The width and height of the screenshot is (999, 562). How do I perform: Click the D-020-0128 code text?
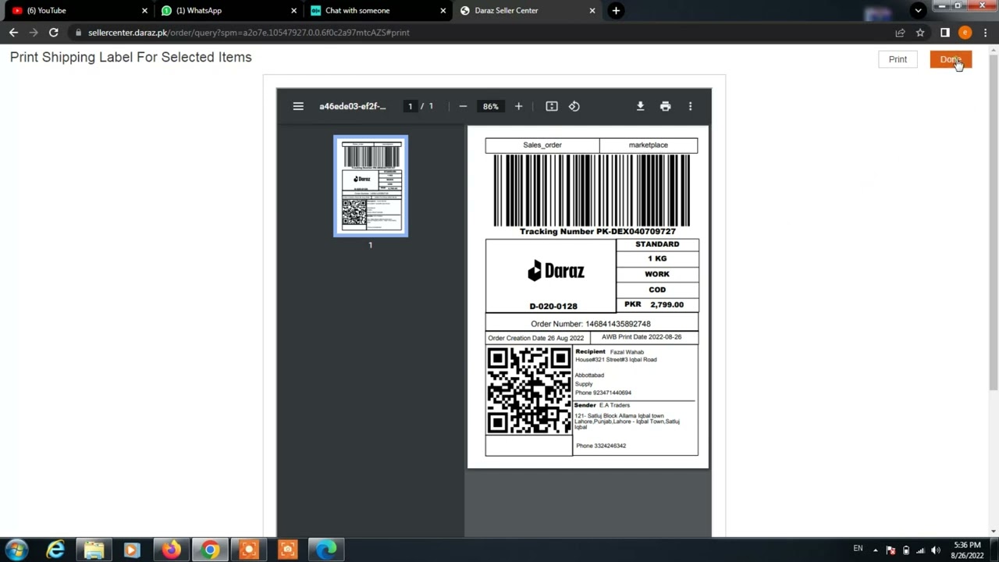(x=553, y=306)
